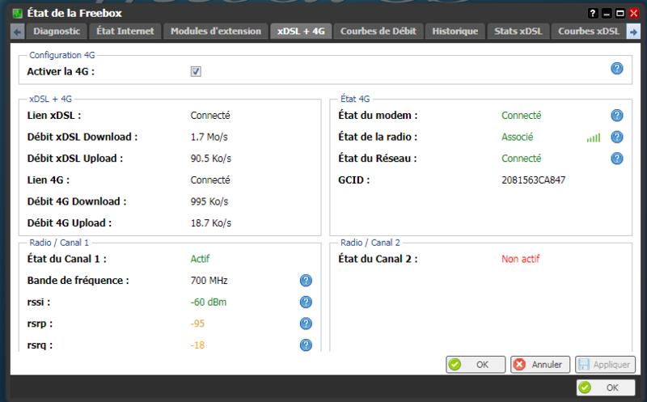Open help for Activer la 4G

tap(616, 69)
